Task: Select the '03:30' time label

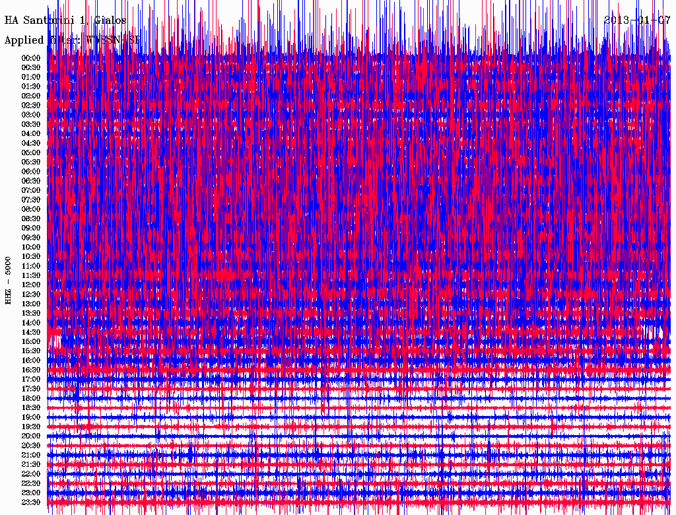Action: point(31,125)
